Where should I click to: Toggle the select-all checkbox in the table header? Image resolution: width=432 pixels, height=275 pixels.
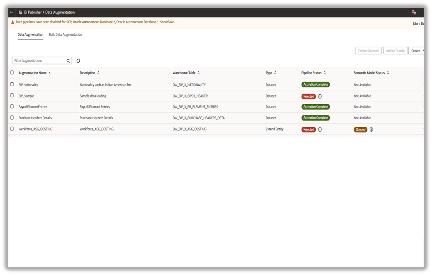coord(12,72)
